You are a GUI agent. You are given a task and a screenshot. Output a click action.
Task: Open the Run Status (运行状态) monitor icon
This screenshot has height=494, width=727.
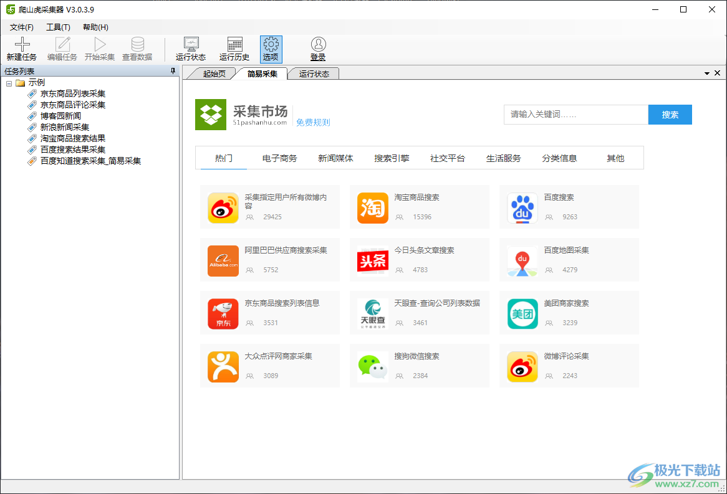coord(191,44)
